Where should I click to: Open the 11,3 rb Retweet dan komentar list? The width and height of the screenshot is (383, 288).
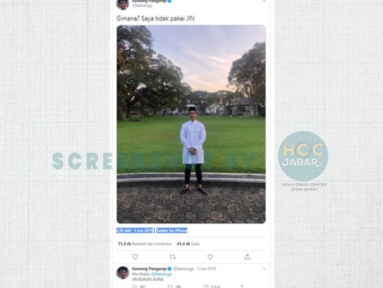[x=145, y=244]
